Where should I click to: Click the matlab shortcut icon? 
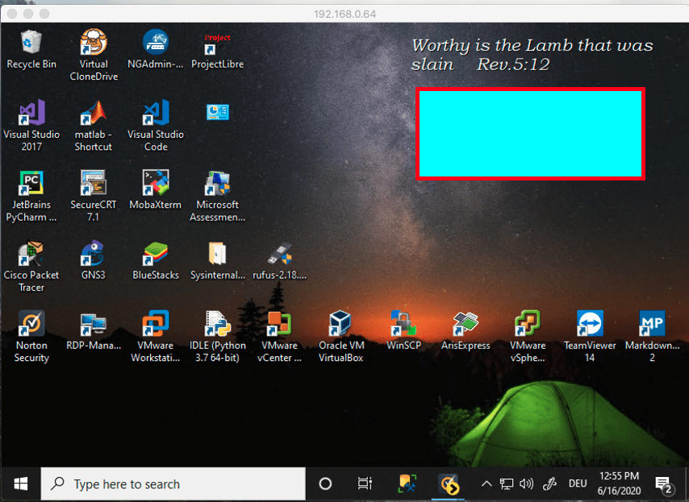(94, 114)
